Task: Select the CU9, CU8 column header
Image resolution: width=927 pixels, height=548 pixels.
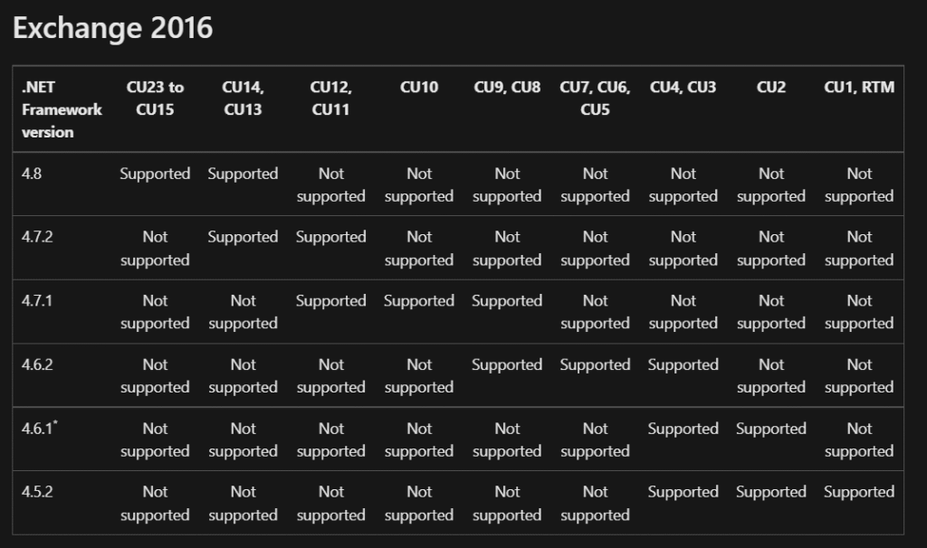Action: click(507, 88)
